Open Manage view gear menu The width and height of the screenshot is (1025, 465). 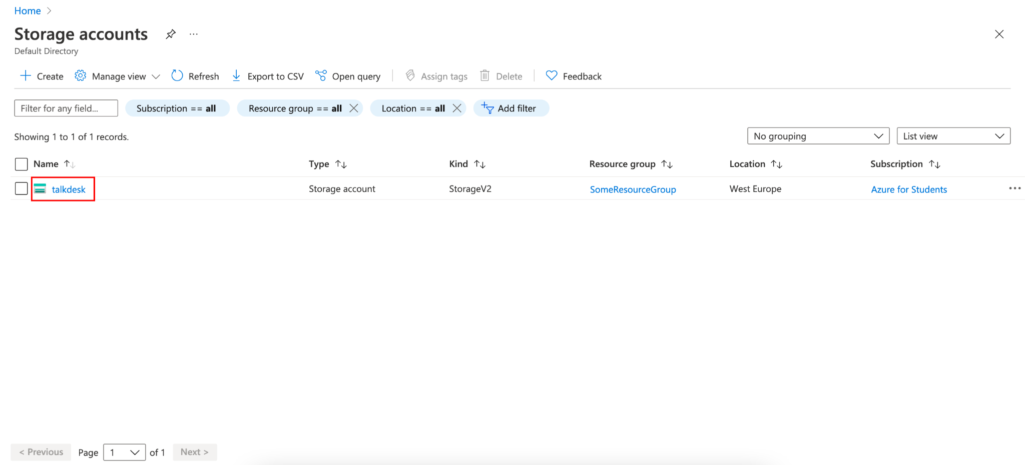click(x=117, y=76)
